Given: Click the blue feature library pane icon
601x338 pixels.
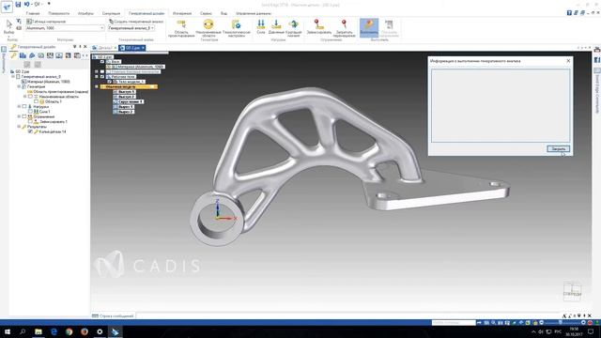Looking at the screenshot, I should (x=32, y=55).
